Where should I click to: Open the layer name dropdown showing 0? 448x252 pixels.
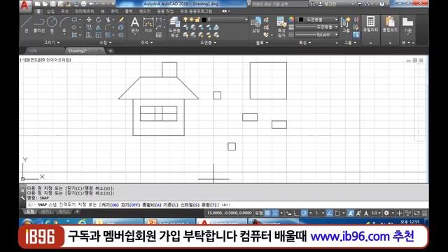[216, 20]
